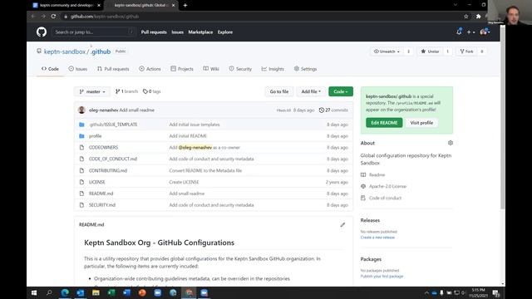Open the green Code dropdown

pyautogui.click(x=341, y=91)
